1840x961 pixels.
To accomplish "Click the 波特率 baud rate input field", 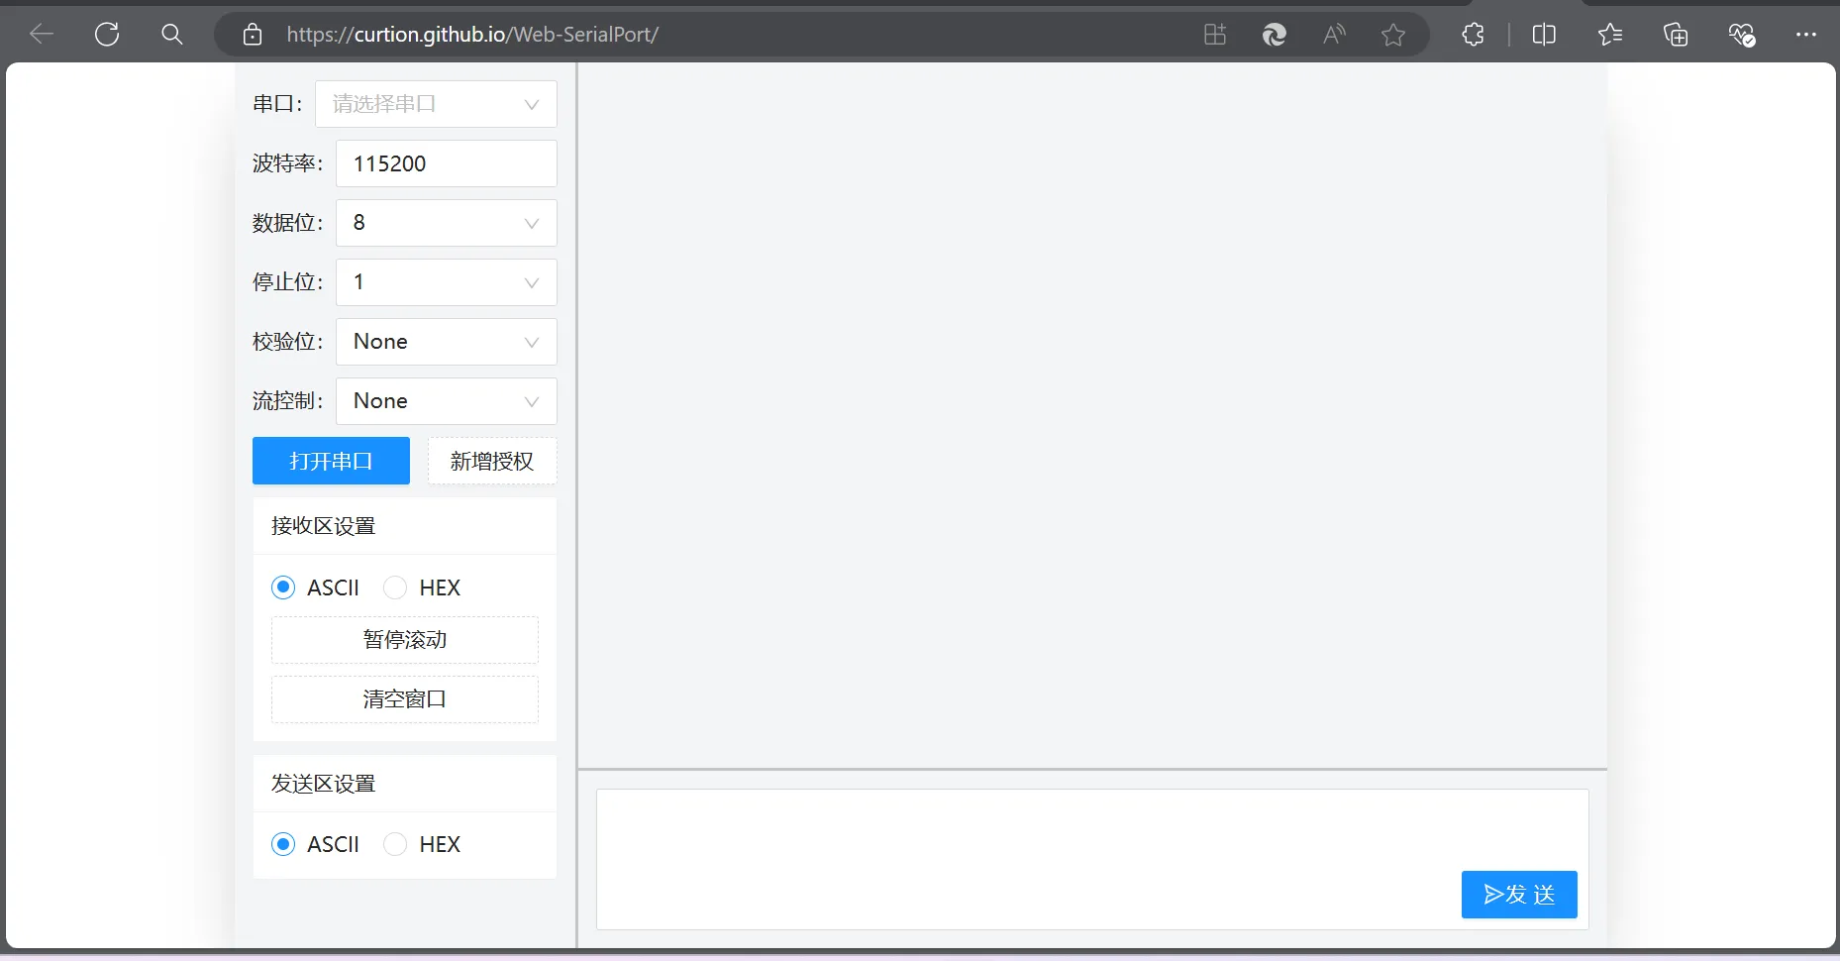I will 446,163.
